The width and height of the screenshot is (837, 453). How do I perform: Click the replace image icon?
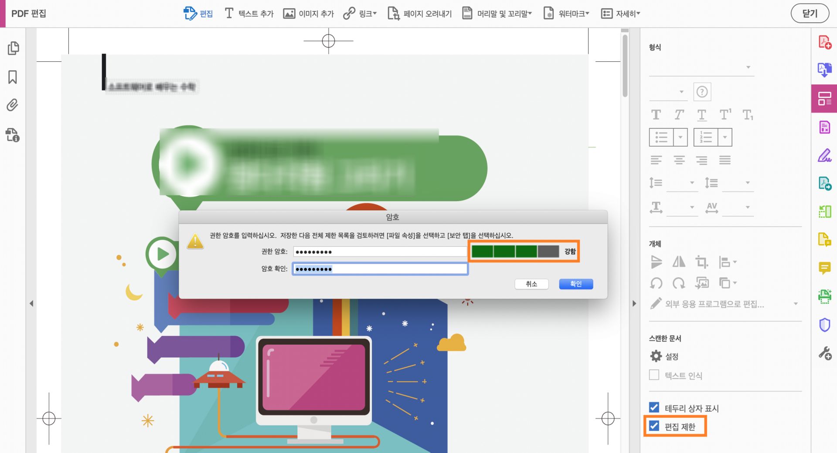(701, 283)
